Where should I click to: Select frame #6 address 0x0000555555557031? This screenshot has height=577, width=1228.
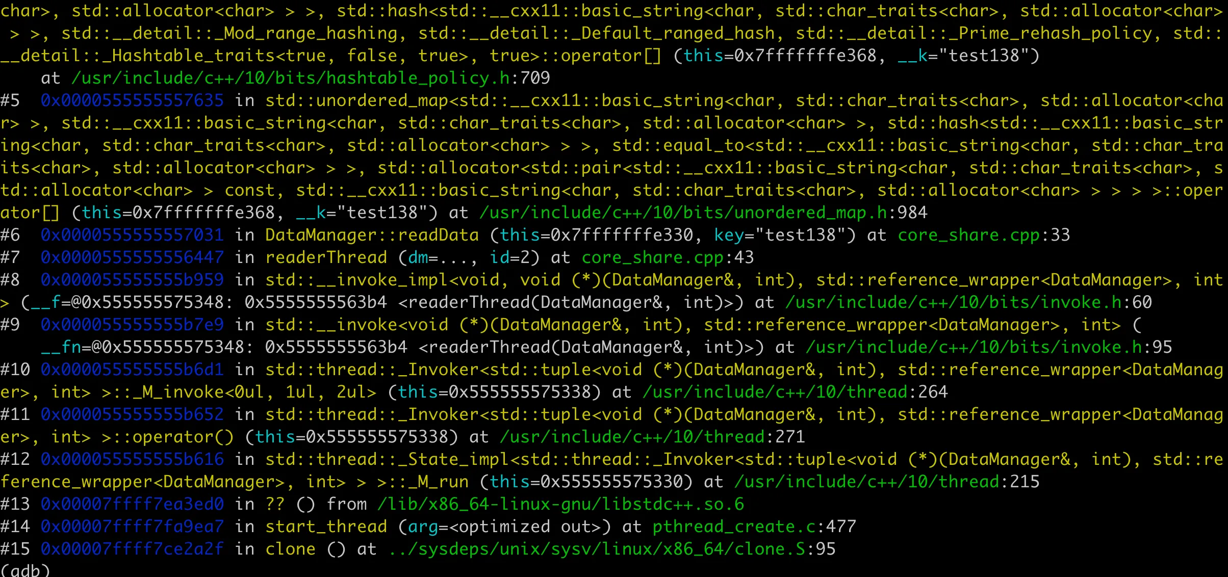point(132,235)
